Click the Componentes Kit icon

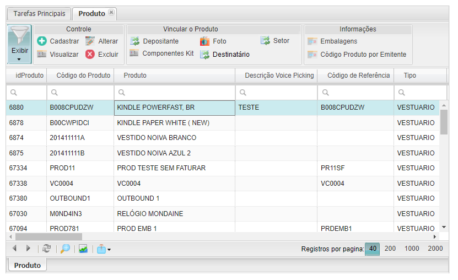coord(134,53)
